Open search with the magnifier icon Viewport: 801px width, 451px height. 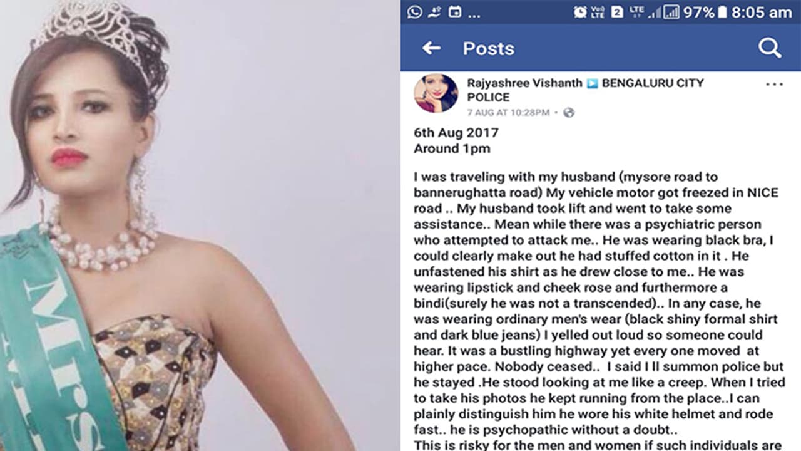click(770, 48)
